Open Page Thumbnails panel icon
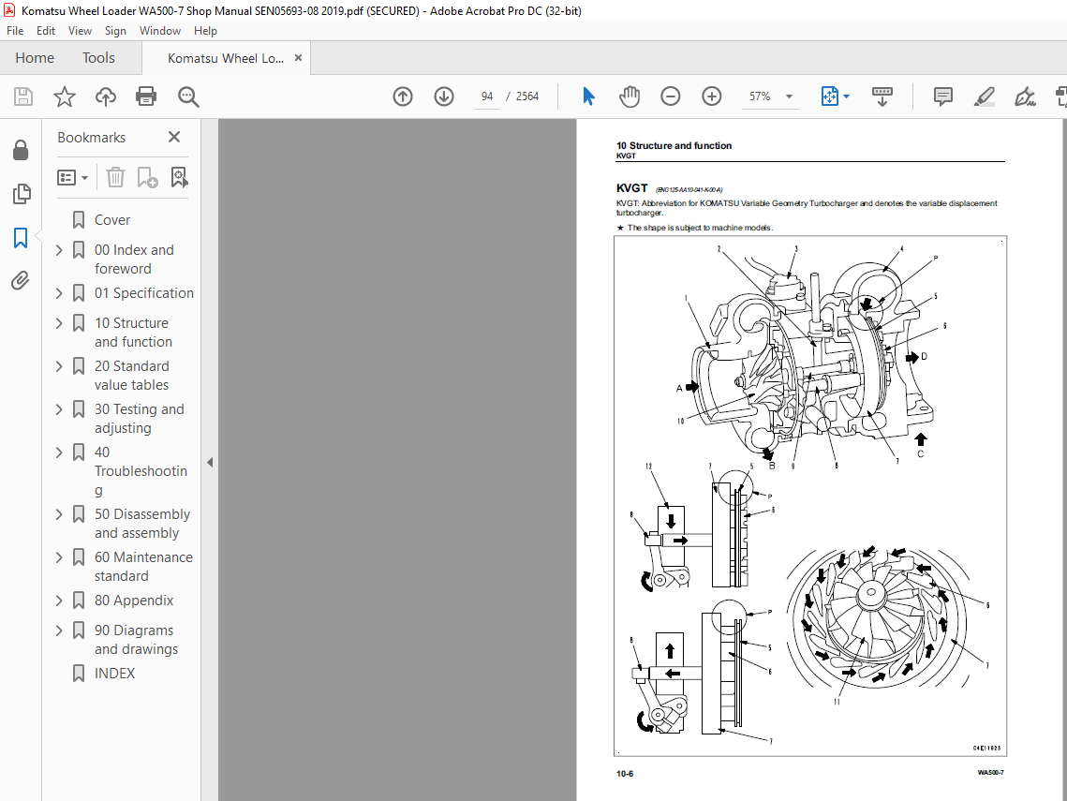The height and width of the screenshot is (801, 1067). pos(22,194)
